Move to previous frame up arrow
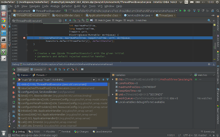Screen dimensions: 220x137 (99, 80)
